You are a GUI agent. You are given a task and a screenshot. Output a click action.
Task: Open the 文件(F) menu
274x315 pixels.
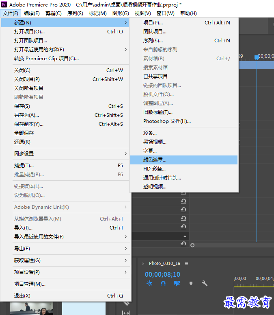[x=11, y=13]
